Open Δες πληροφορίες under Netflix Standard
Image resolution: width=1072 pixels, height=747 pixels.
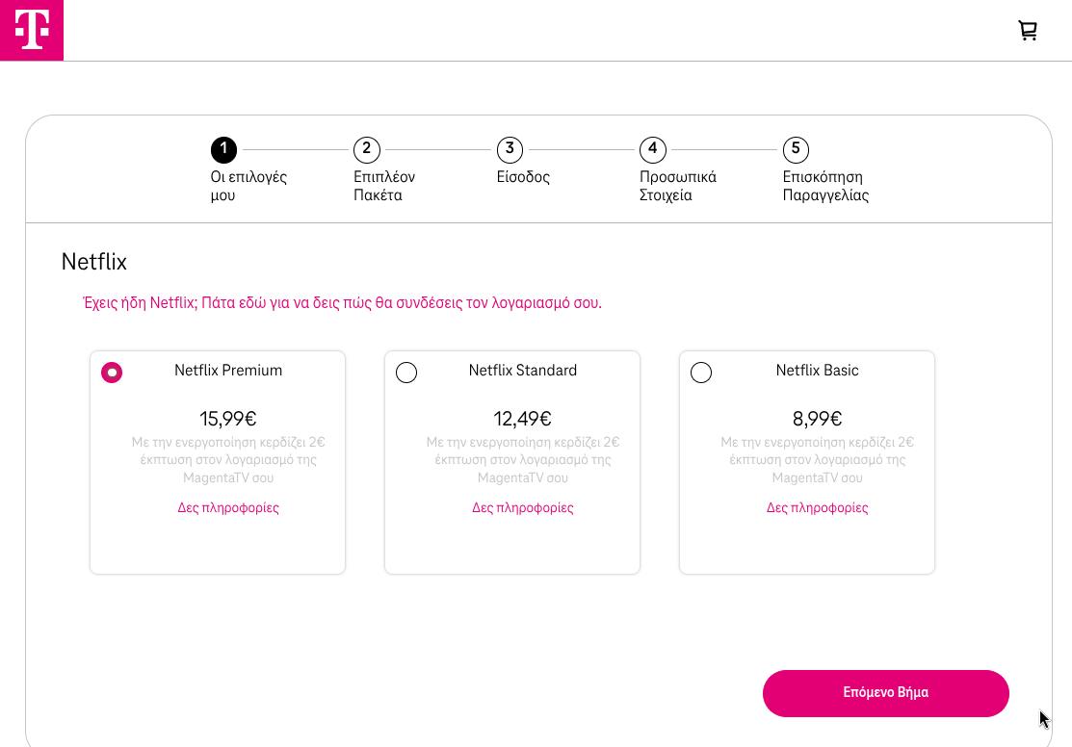click(523, 508)
